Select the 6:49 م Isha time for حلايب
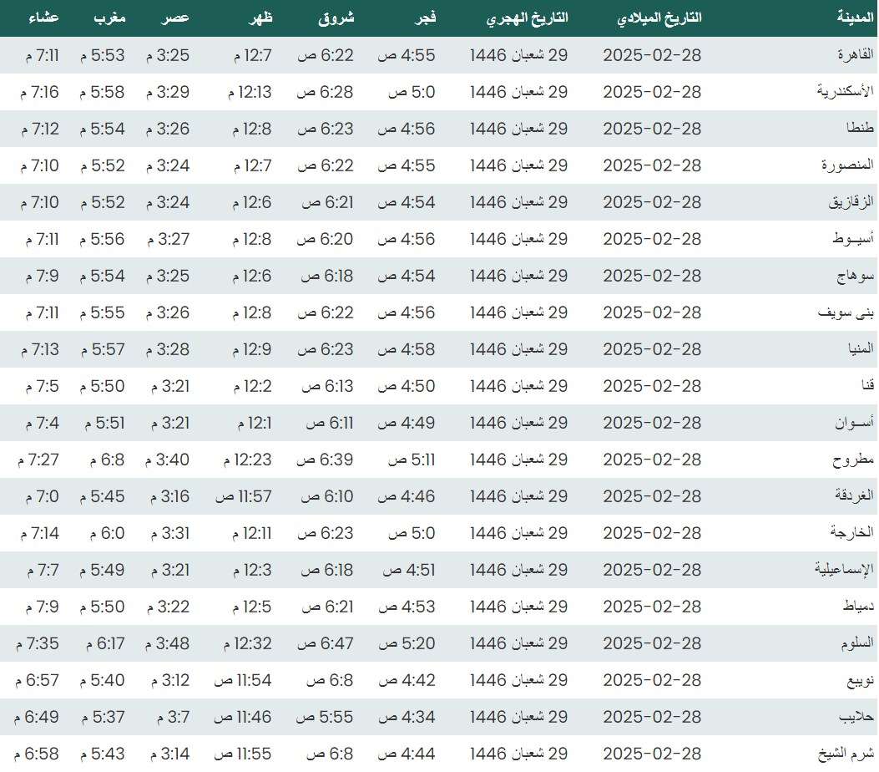The width and height of the screenshot is (879, 772). 37,717
